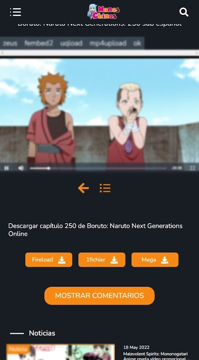
Task: Download episode via Fireload button
Action: coord(49,260)
